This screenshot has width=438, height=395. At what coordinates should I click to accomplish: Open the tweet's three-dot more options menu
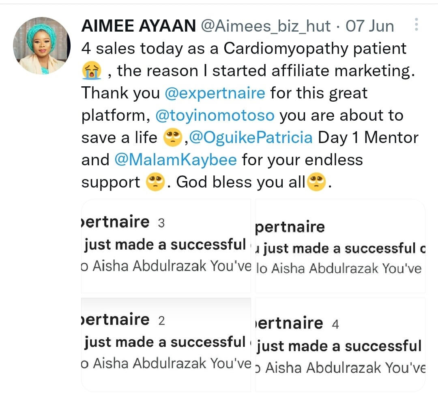tap(416, 25)
